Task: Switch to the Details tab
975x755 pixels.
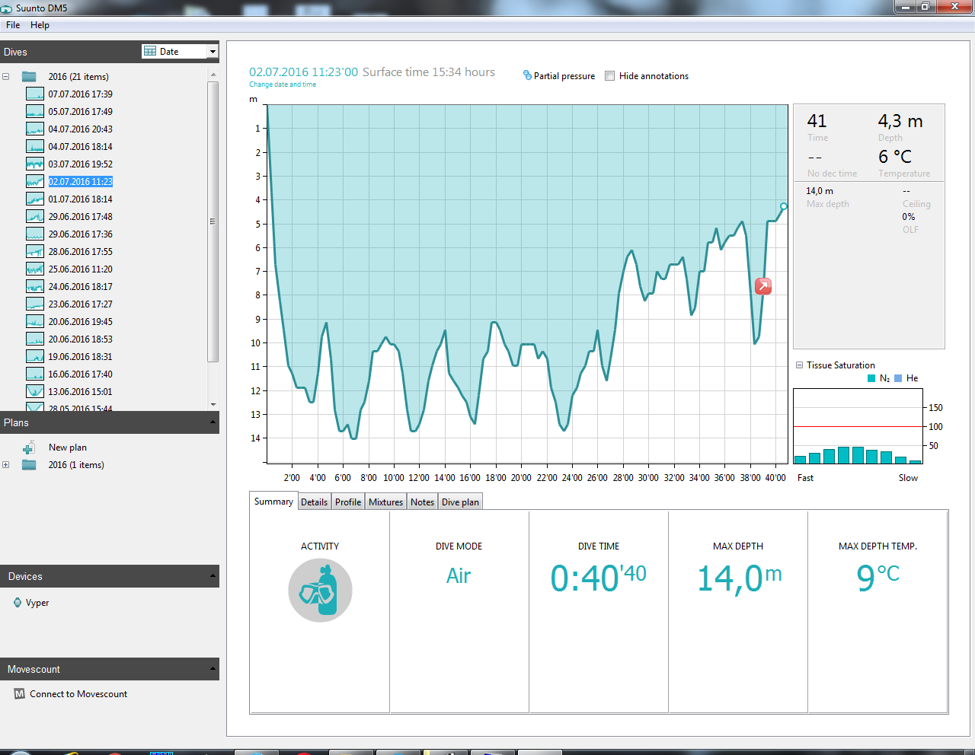Action: pyautogui.click(x=314, y=502)
